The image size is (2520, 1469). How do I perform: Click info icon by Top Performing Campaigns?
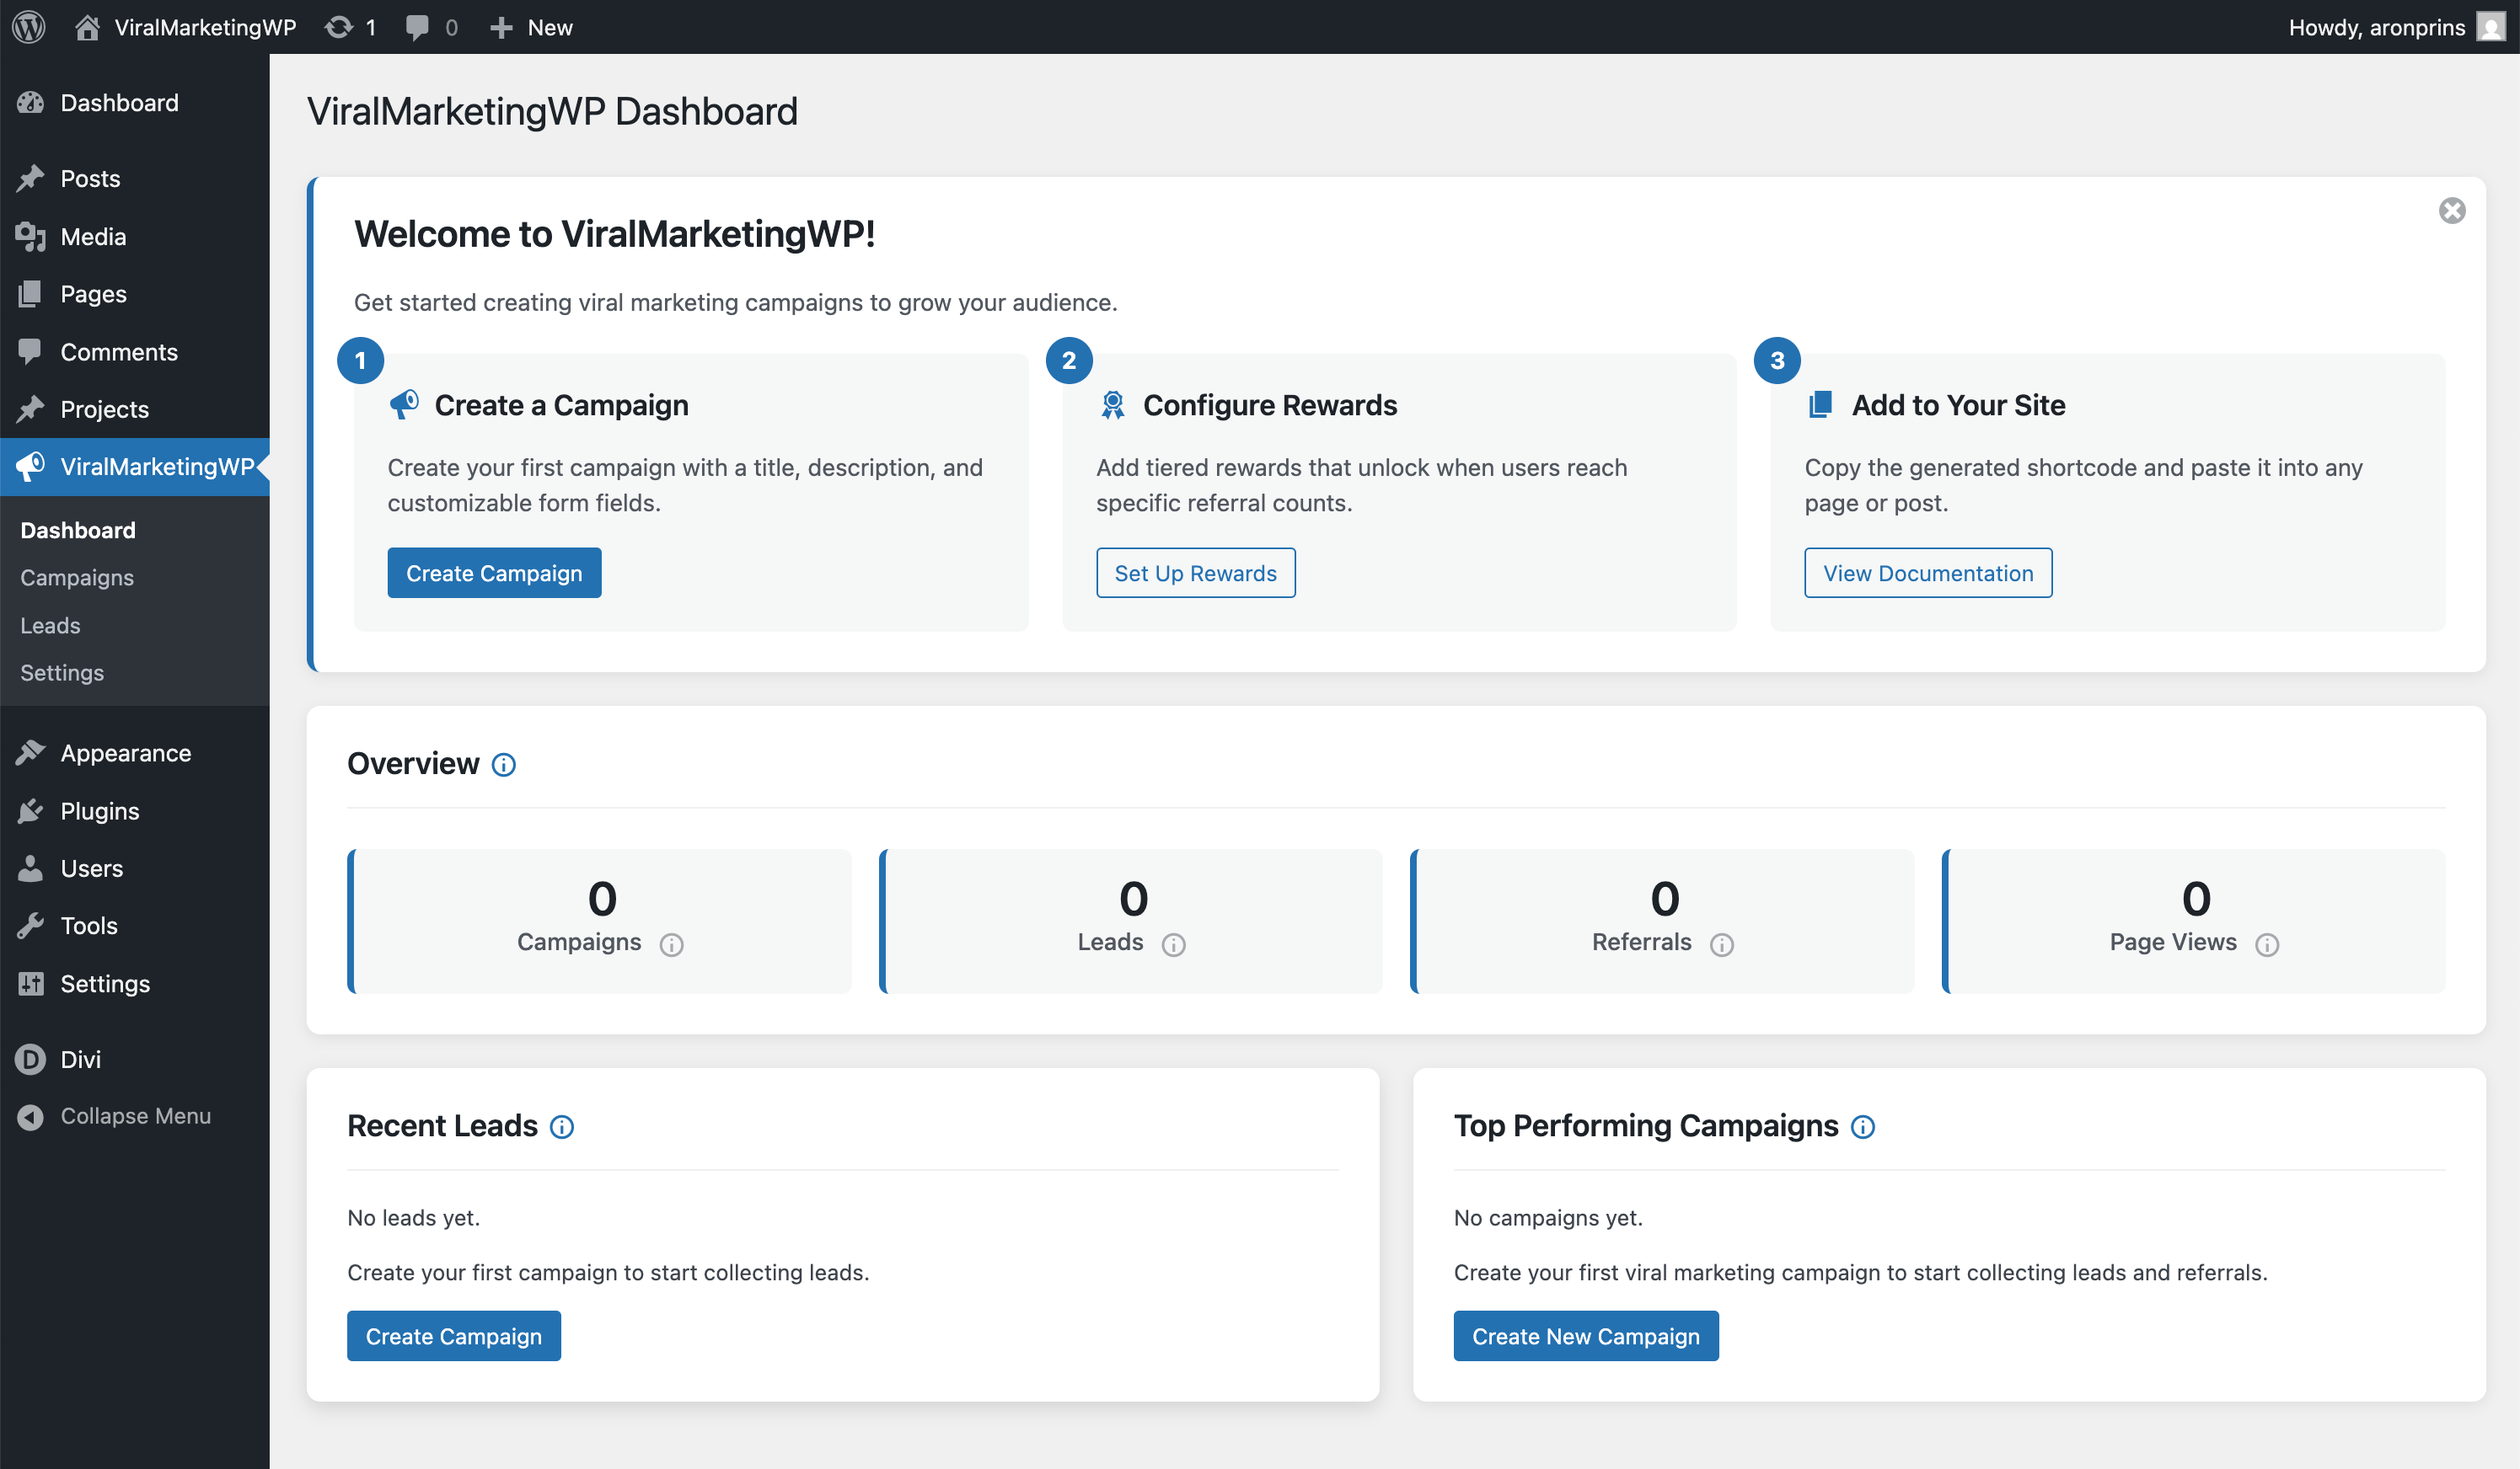click(x=1862, y=1127)
